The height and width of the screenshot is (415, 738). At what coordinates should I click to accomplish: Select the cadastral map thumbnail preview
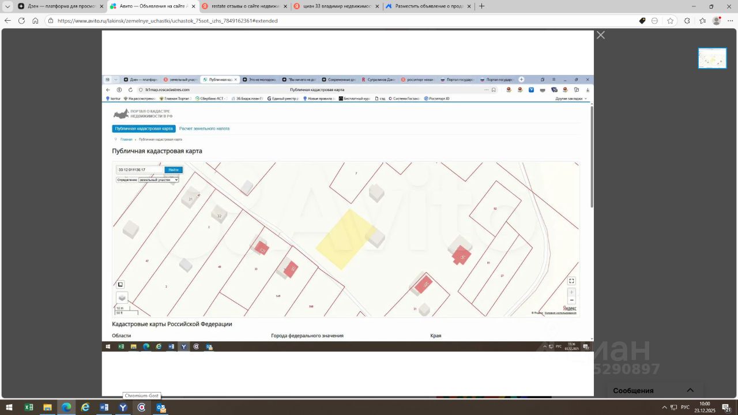click(712, 58)
